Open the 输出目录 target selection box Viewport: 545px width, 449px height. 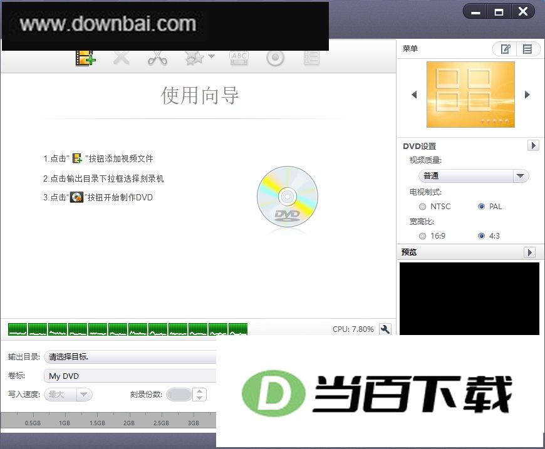tap(130, 357)
